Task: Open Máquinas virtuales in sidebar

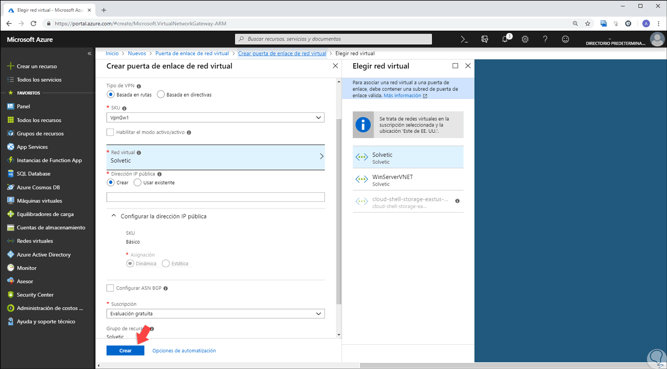Action: [x=40, y=201]
